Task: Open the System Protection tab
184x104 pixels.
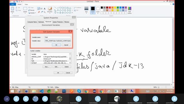Action: tap(58, 22)
